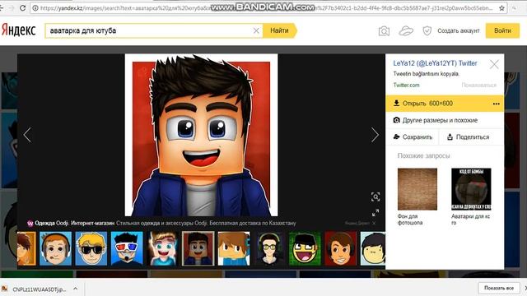Screen dimensions: 527x296
Task: Select the 3D glasses avatar thumbnail
Action: 127,248
